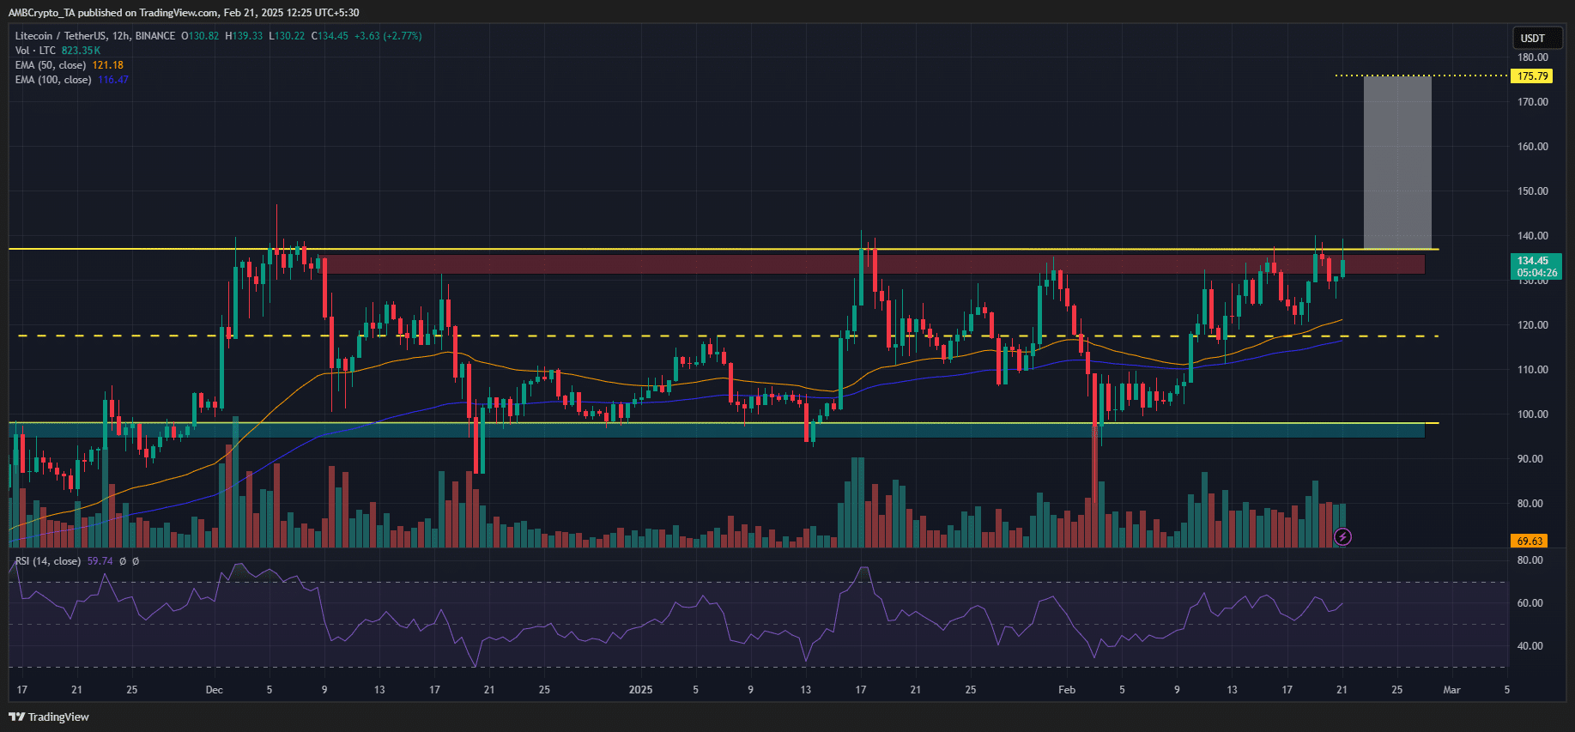Click the yellow 175.79 price label
1575x732 pixels.
click(x=1532, y=76)
